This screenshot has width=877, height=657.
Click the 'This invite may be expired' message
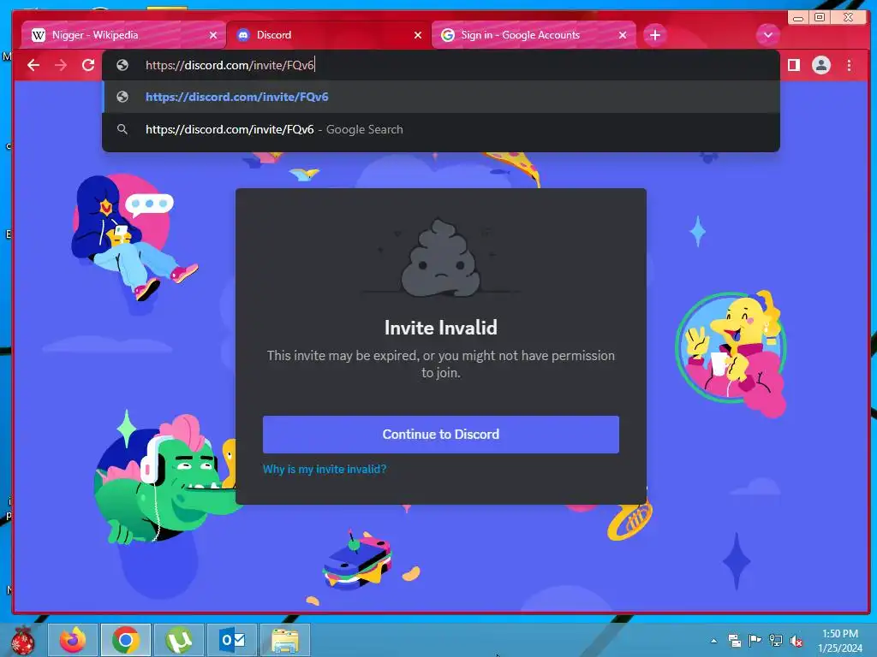pos(441,364)
